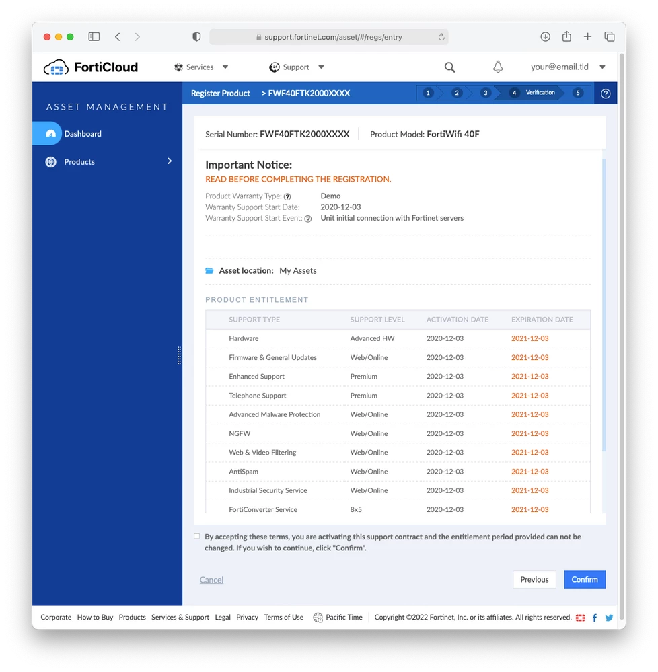Open the your@email.tld account dropdown
Image resolution: width=658 pixels, height=672 pixels.
[602, 67]
